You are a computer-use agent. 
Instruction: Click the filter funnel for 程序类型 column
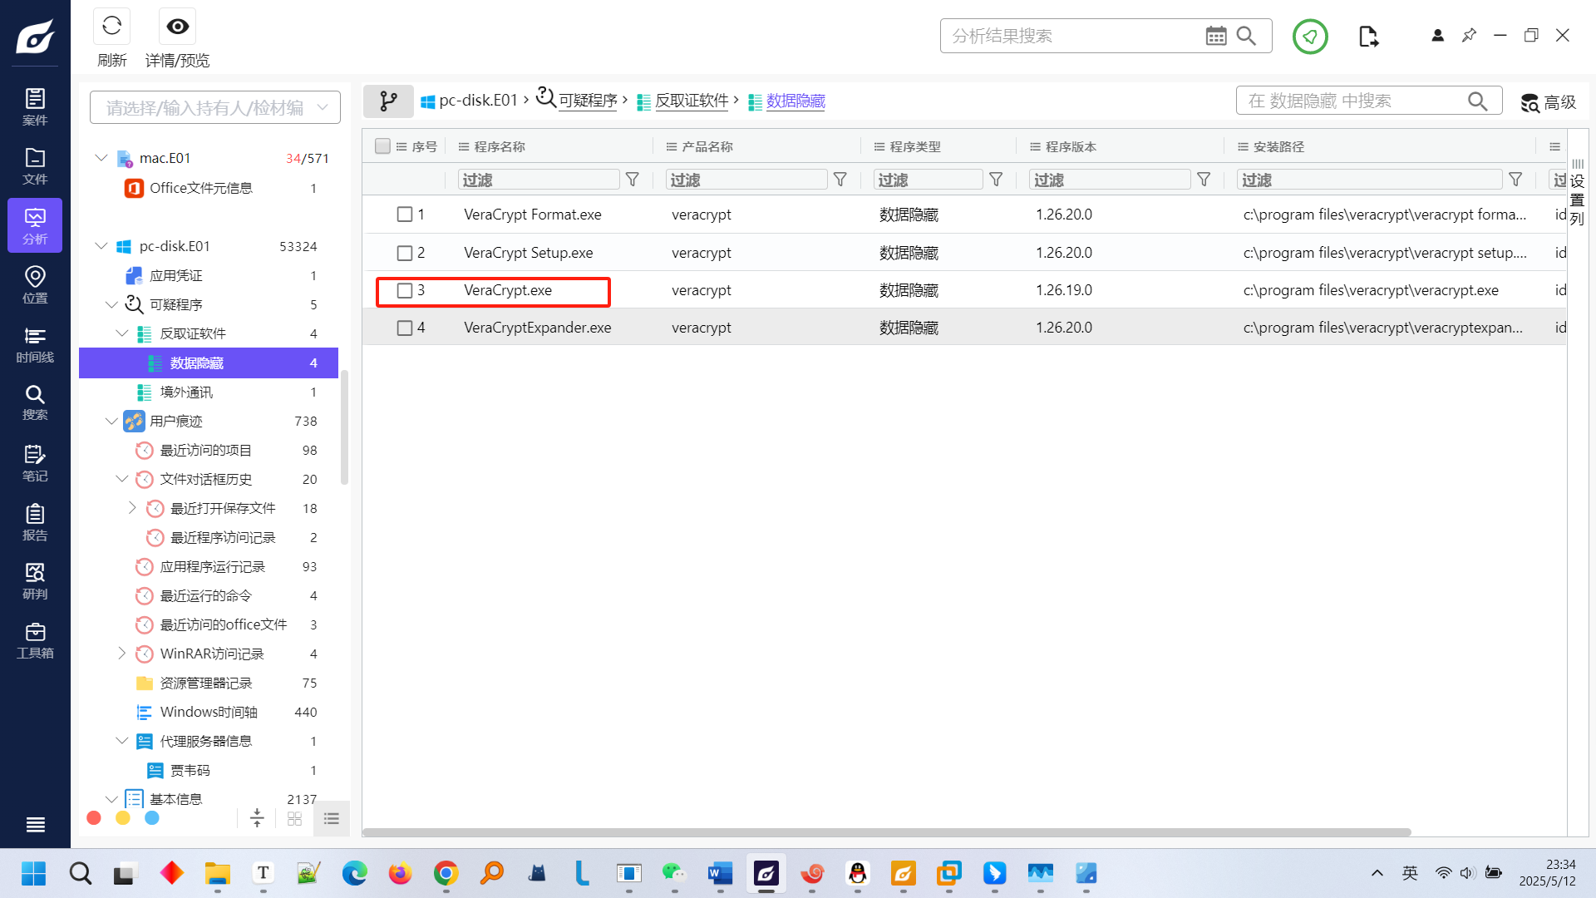click(x=996, y=180)
